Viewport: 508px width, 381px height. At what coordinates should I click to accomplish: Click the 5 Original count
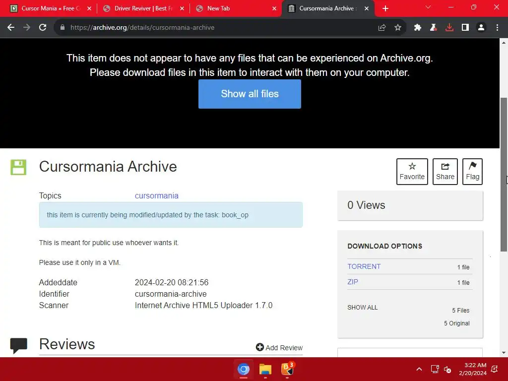tap(456, 323)
